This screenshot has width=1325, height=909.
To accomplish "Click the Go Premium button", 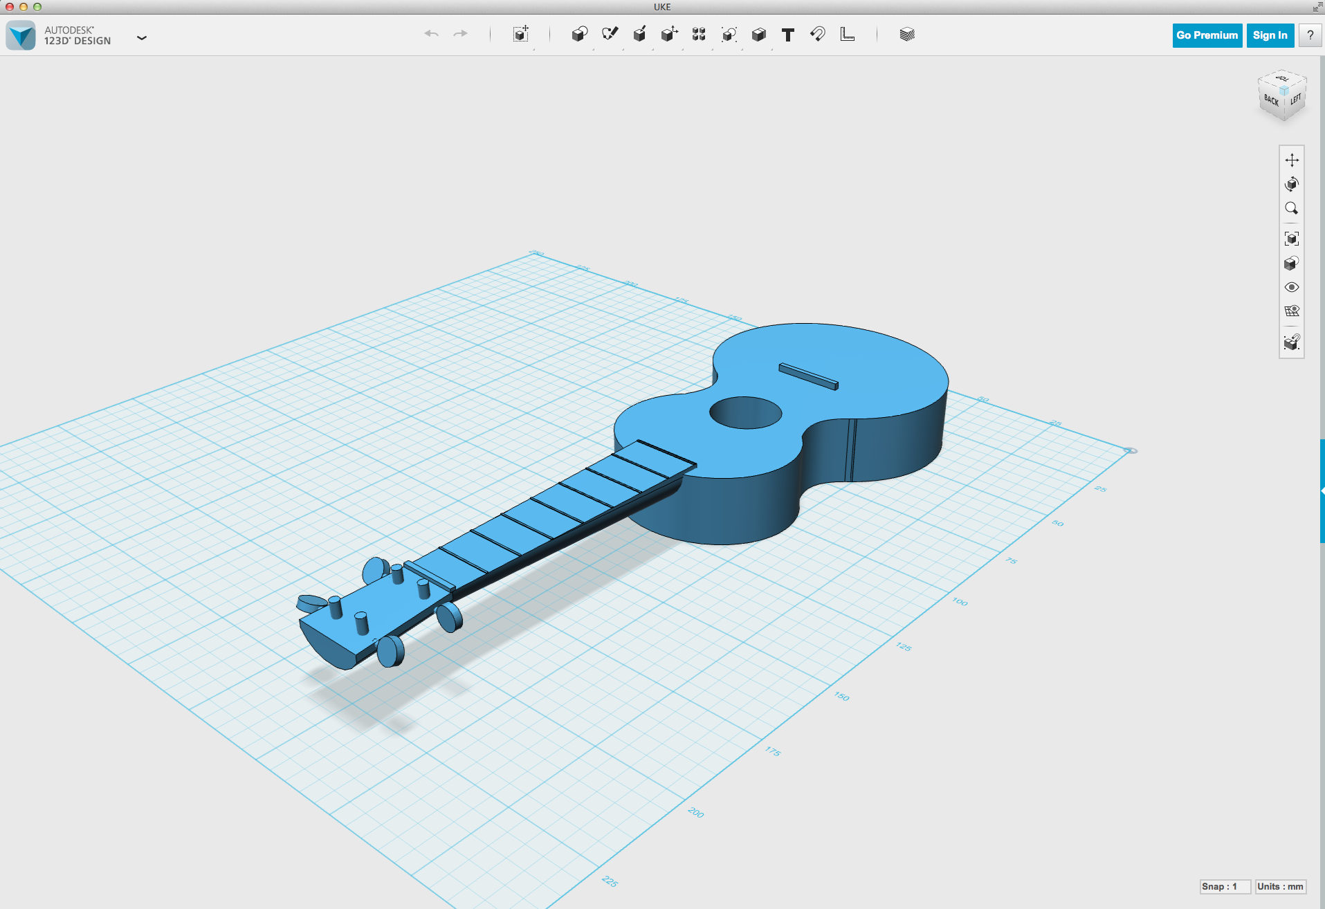I will click(x=1207, y=35).
